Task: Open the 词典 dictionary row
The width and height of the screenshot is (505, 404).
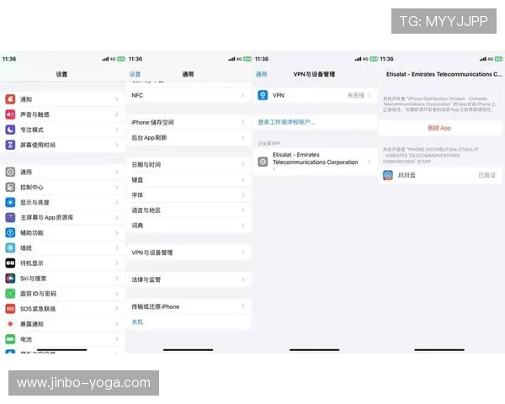Action: [x=188, y=226]
